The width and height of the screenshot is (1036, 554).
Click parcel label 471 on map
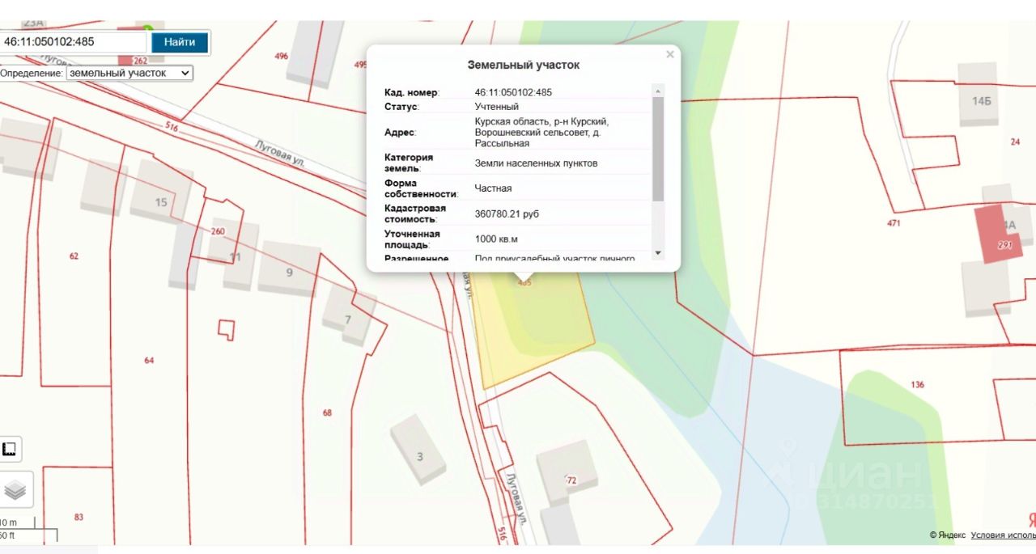pos(894,223)
